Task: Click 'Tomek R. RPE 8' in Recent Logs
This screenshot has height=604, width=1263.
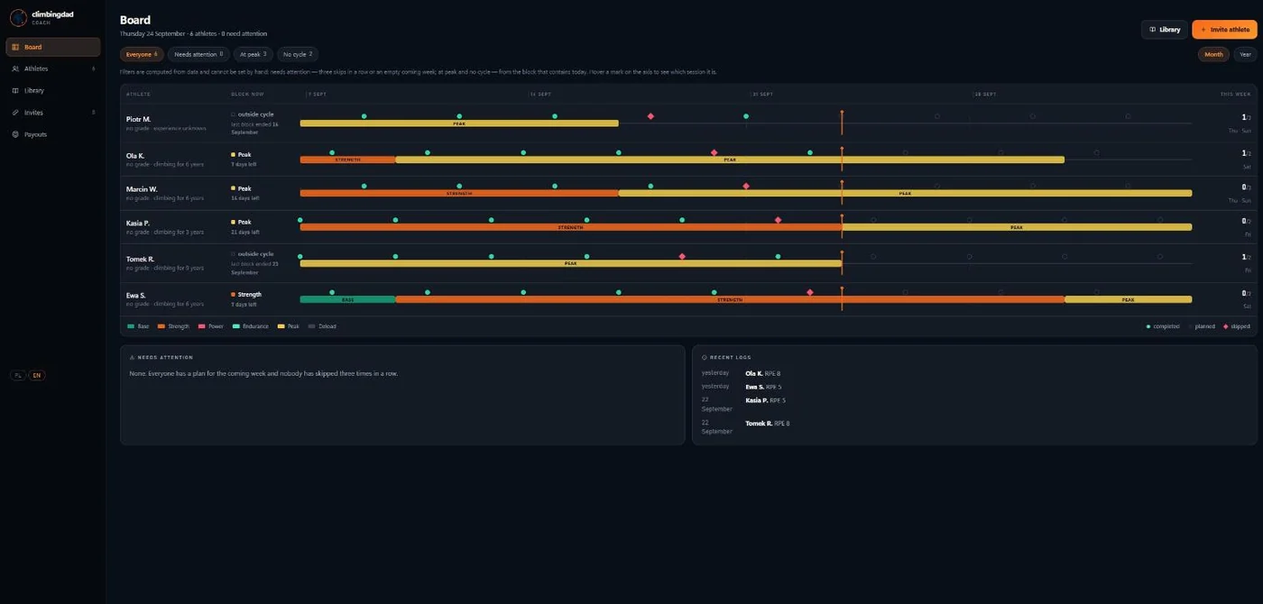Action: (768, 424)
